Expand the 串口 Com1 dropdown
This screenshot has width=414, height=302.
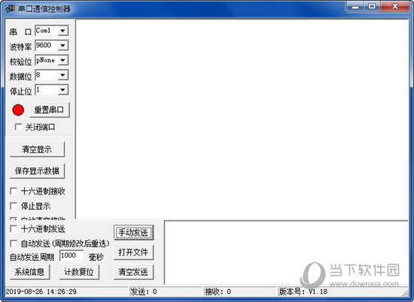click(62, 31)
